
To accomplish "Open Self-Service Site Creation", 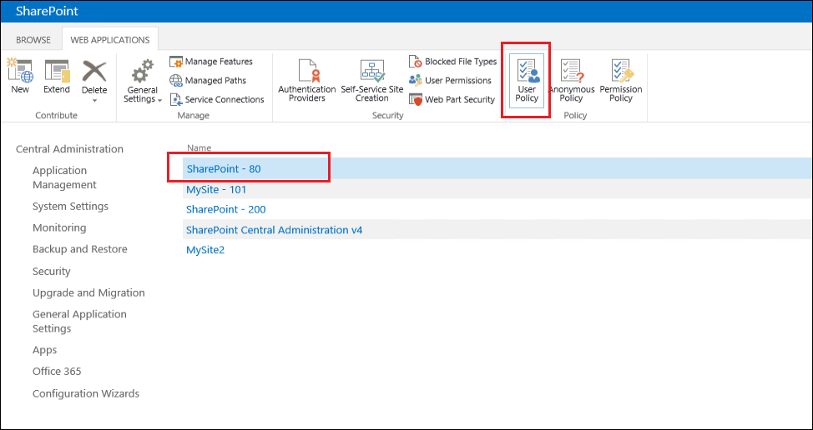I will pos(371,81).
